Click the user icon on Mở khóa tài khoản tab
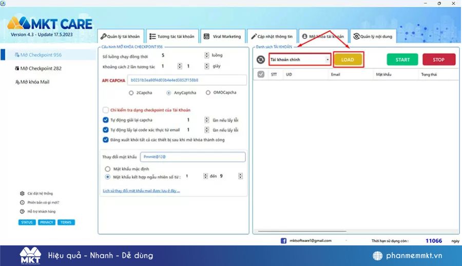Screen dimensions: 462x266 (x=304, y=36)
